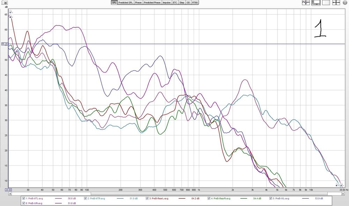349x206 pixels.
Task: Toggle PreB-RearL-avg trace visibility checkbox
Action: (x=147, y=198)
